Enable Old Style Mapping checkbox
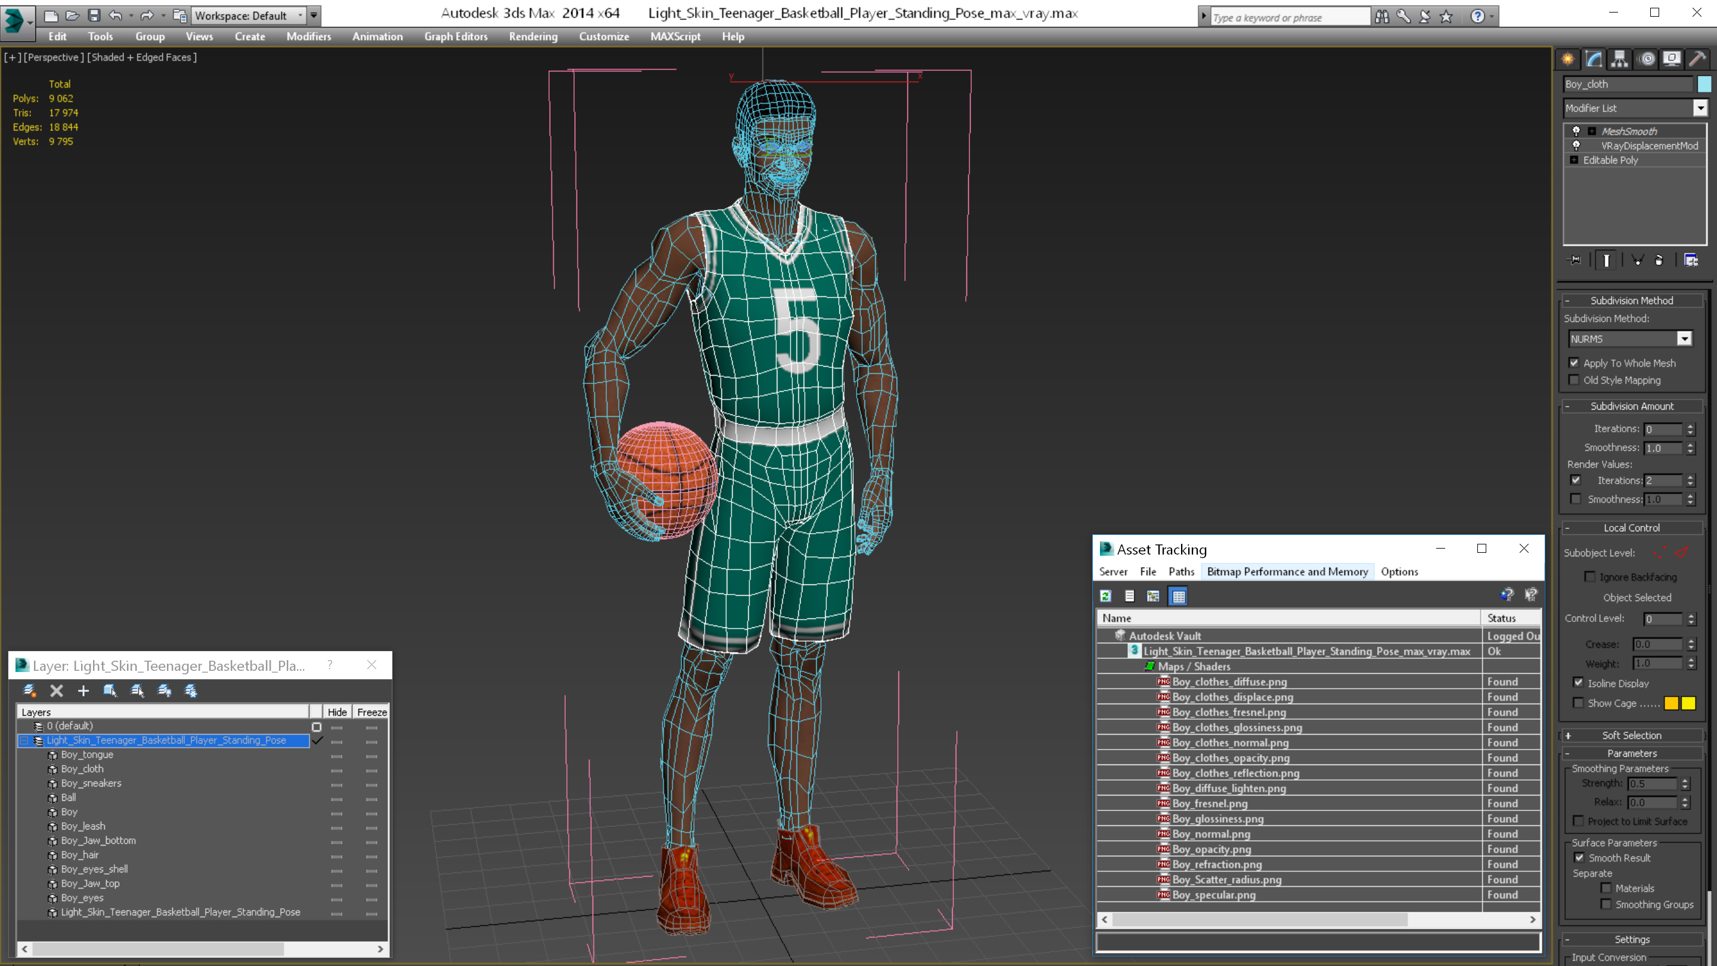 click(x=1575, y=380)
